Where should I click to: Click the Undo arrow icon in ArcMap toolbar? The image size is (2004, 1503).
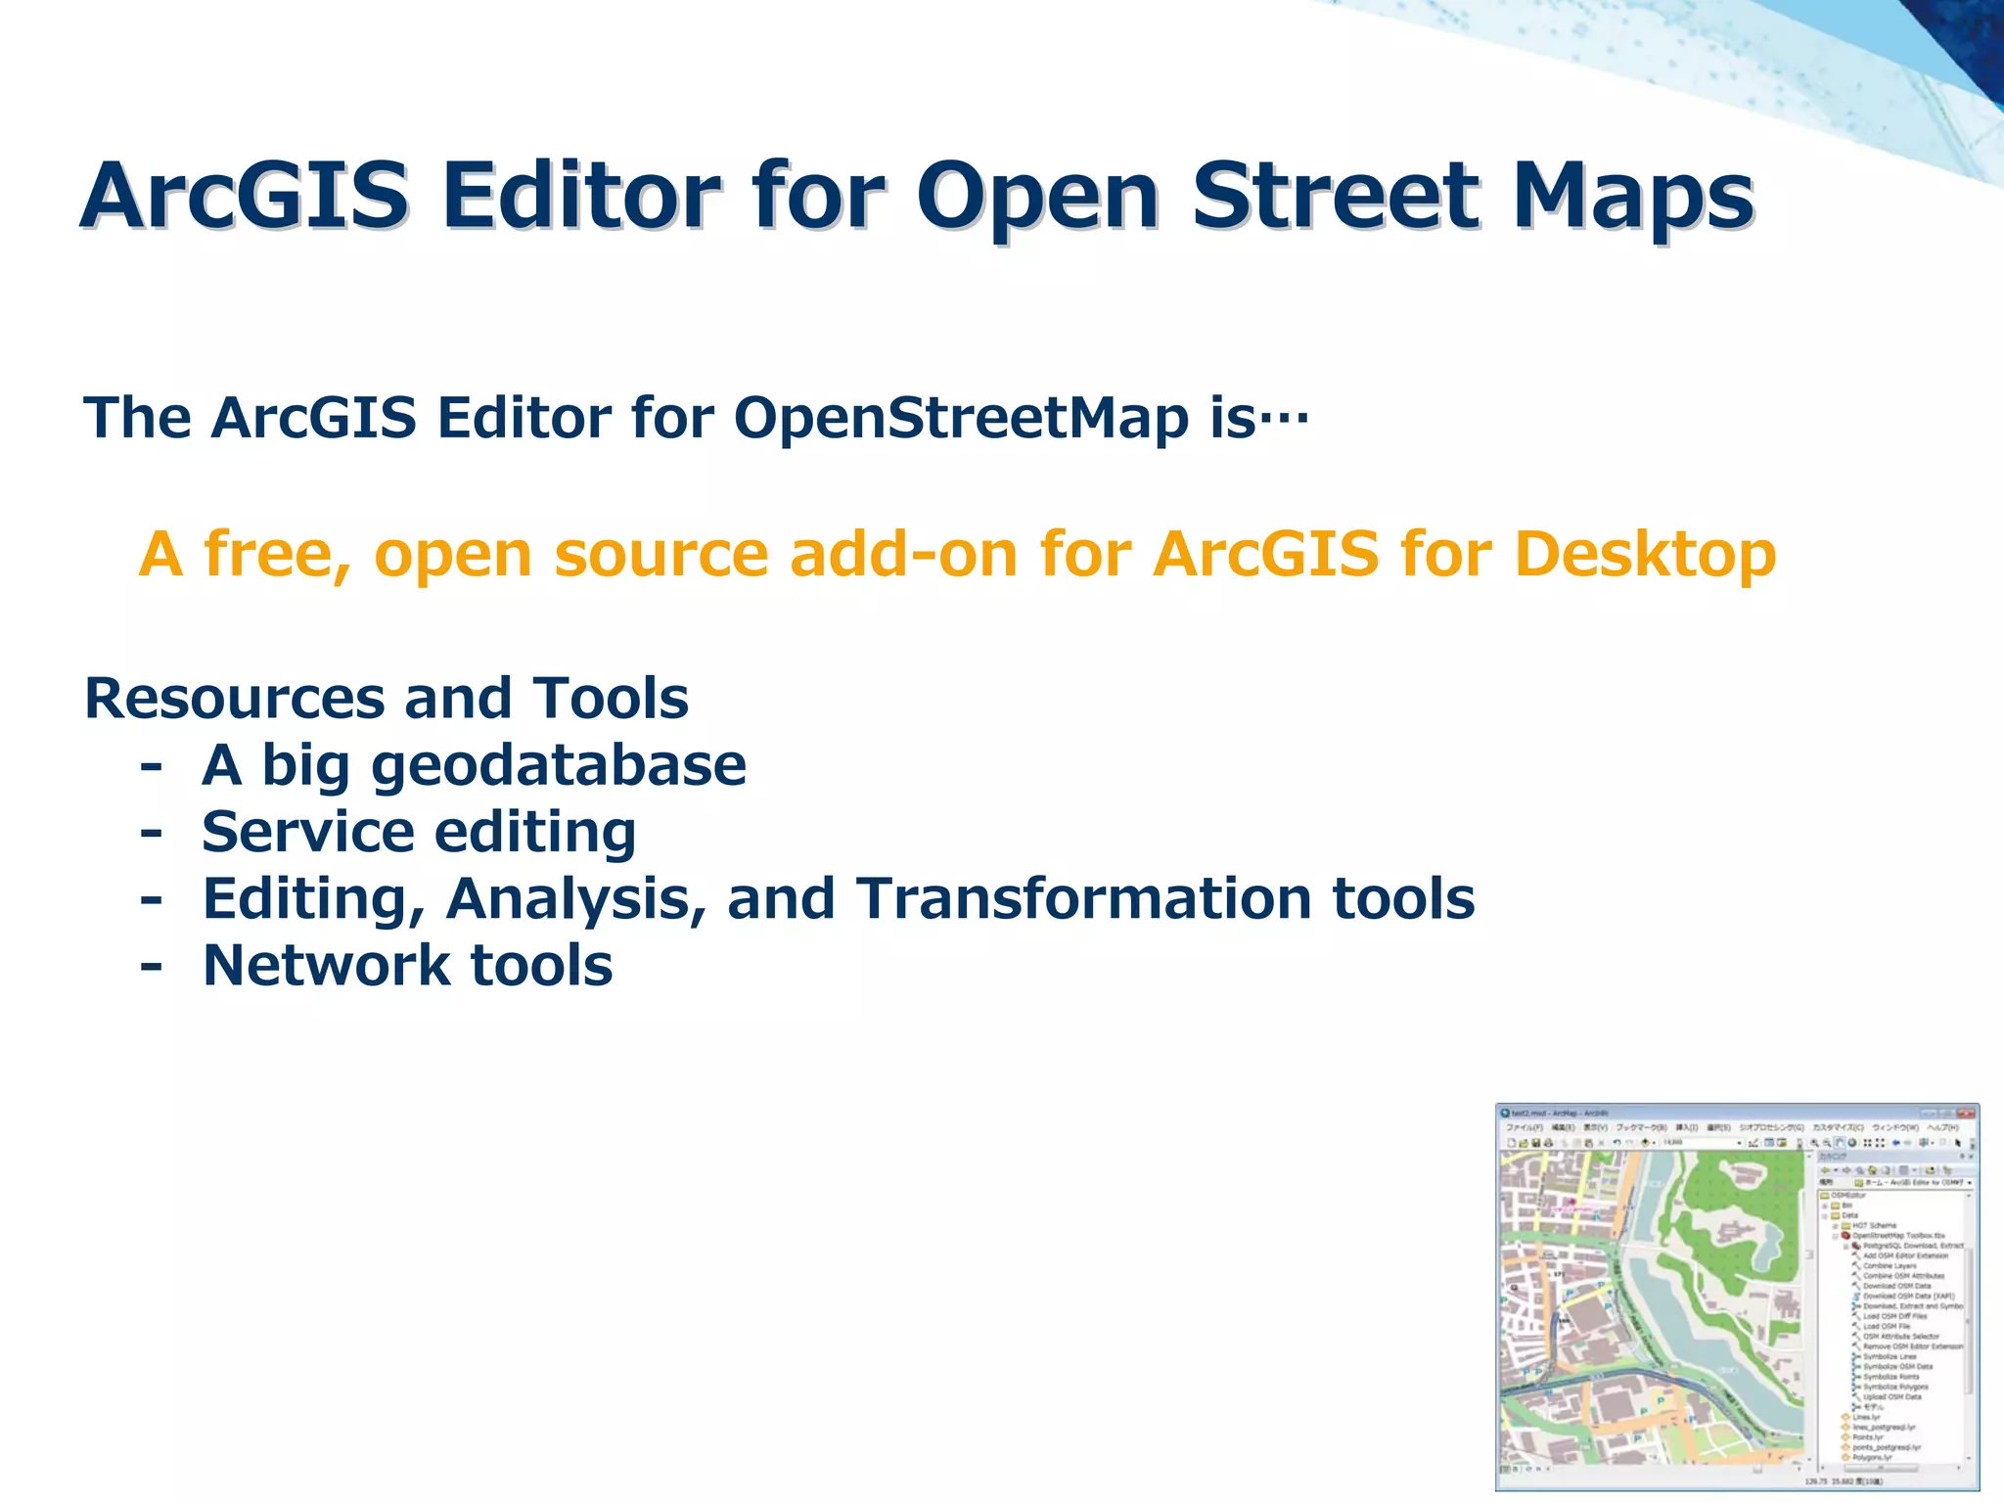[1617, 1143]
